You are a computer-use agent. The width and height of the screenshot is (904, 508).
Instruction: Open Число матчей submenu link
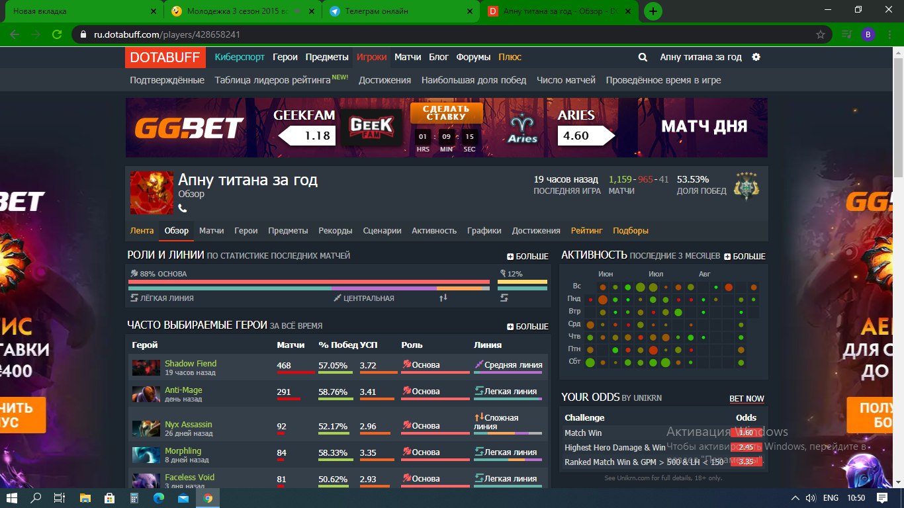click(566, 80)
